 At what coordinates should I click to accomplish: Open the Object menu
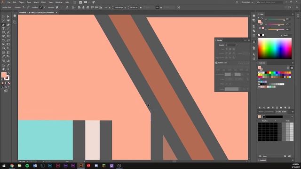[22, 2]
